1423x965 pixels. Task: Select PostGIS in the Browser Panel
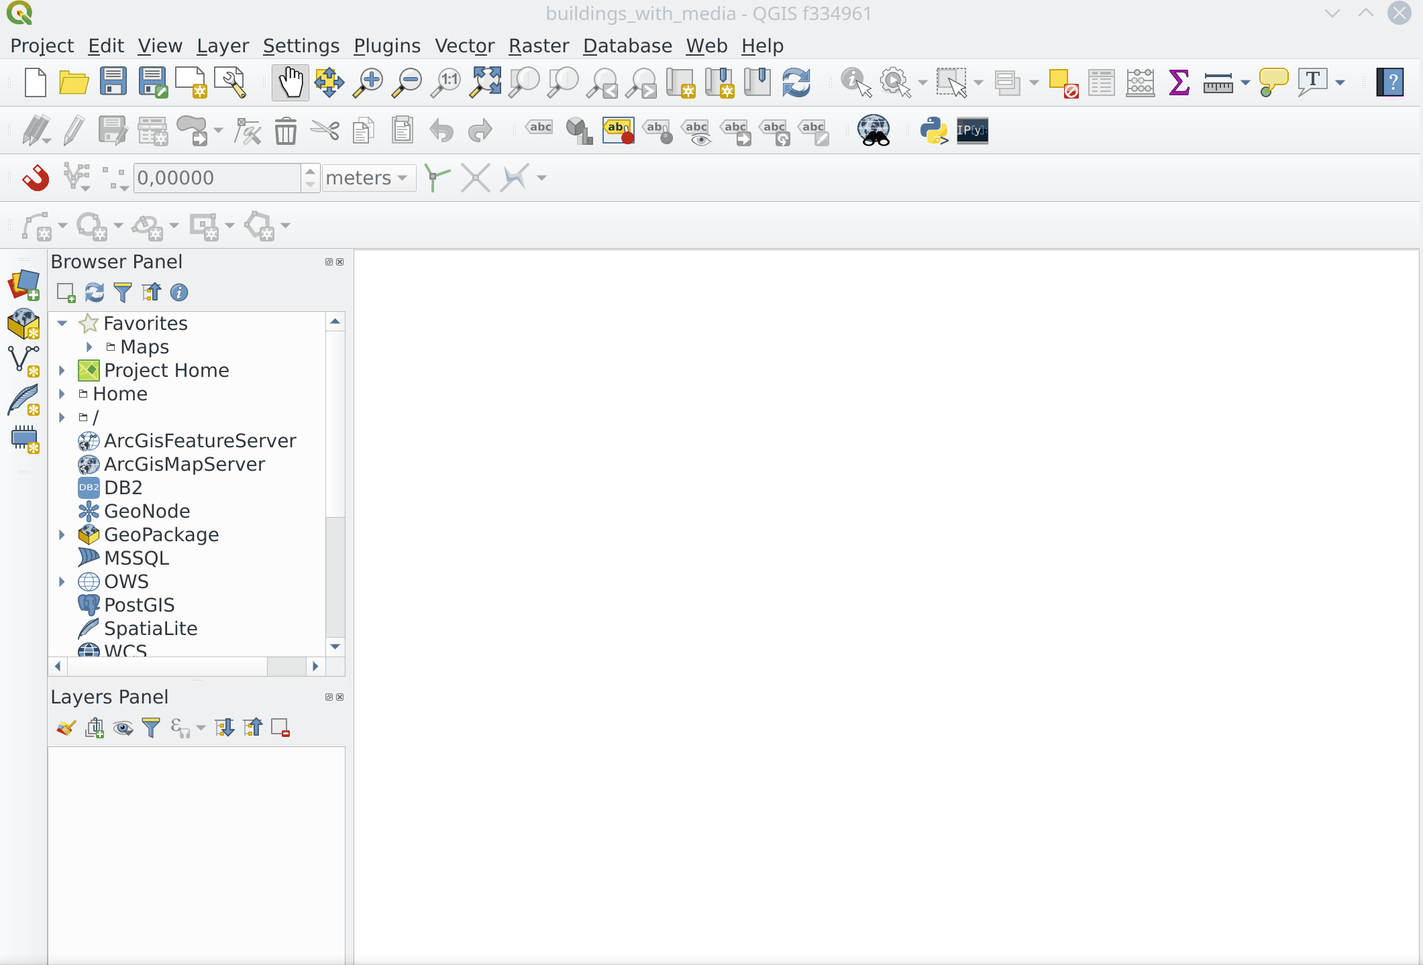click(x=139, y=605)
